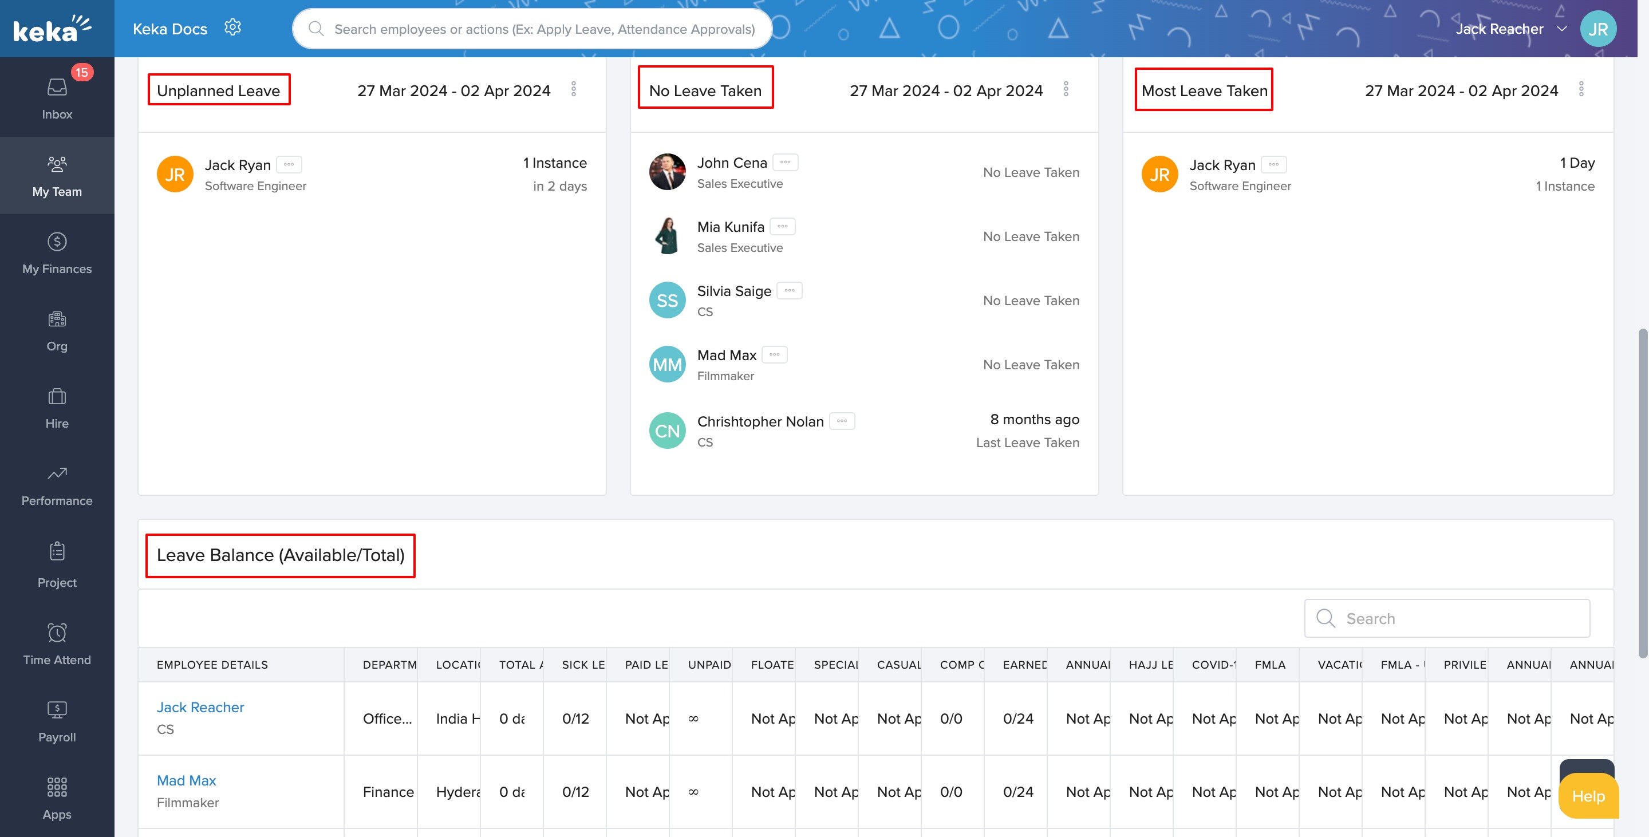Open the Time Attend clock icon
1649x837 pixels.
click(x=57, y=634)
